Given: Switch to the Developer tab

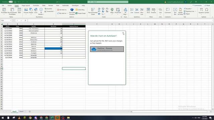Looking at the screenshot, I should [75, 6].
